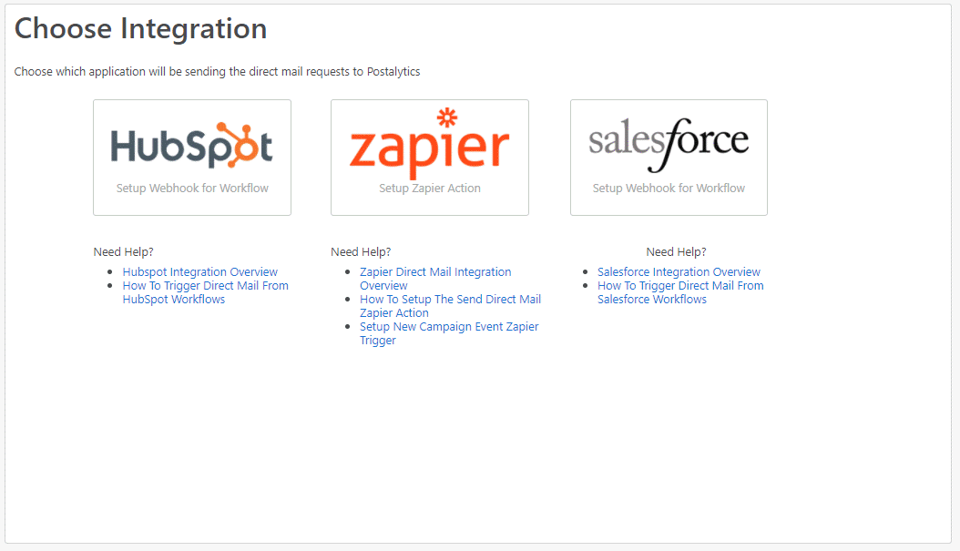Open Salesforce Integration Overview link
This screenshot has height=551, width=960.
pyautogui.click(x=679, y=271)
